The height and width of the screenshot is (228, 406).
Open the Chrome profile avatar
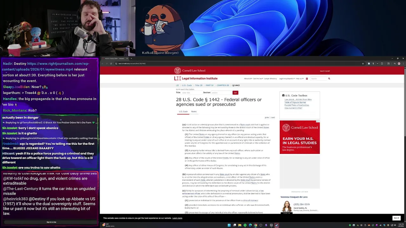[399, 64]
